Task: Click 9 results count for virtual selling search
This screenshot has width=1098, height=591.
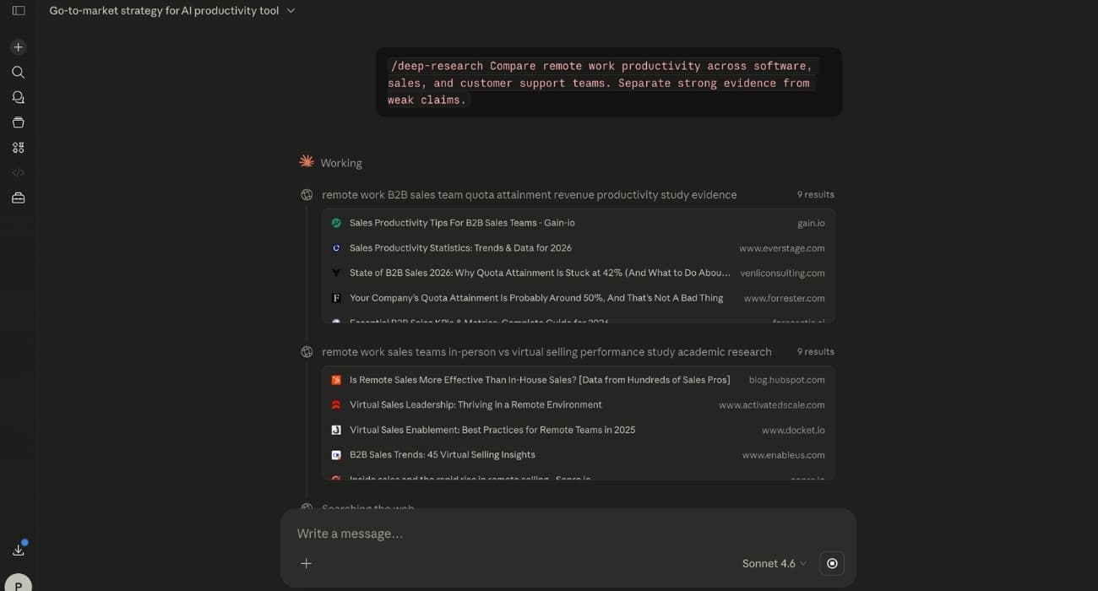Action: [816, 352]
